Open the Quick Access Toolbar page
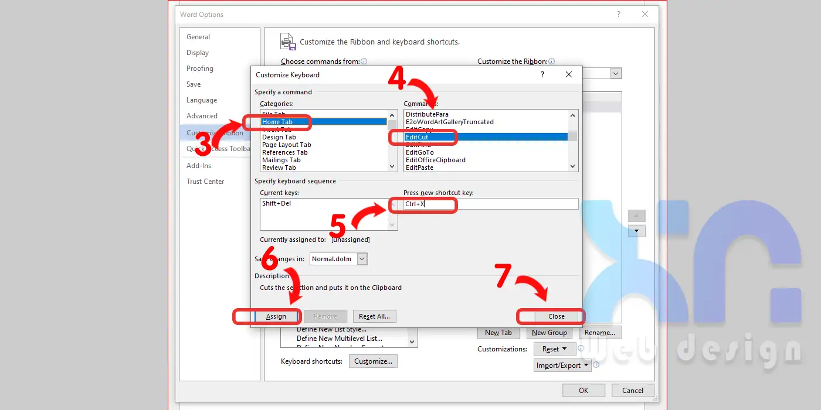 coord(219,149)
